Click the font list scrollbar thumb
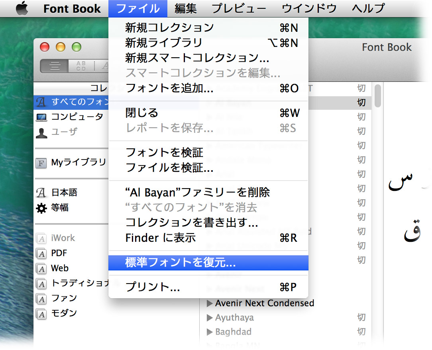This screenshot has height=350, width=432. (378, 96)
